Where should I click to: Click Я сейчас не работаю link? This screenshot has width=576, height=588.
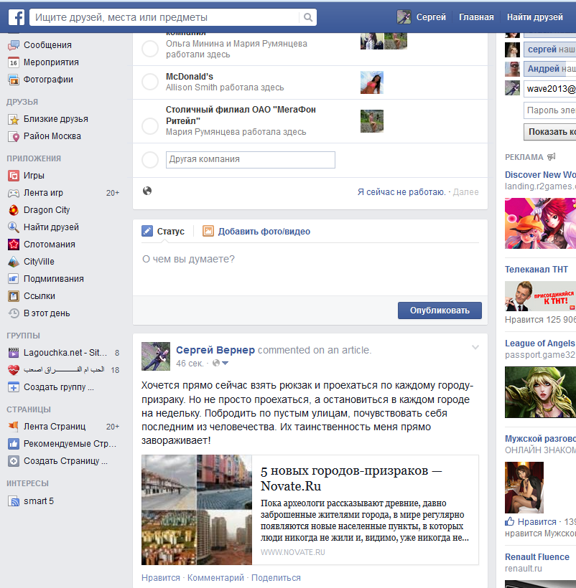point(401,192)
